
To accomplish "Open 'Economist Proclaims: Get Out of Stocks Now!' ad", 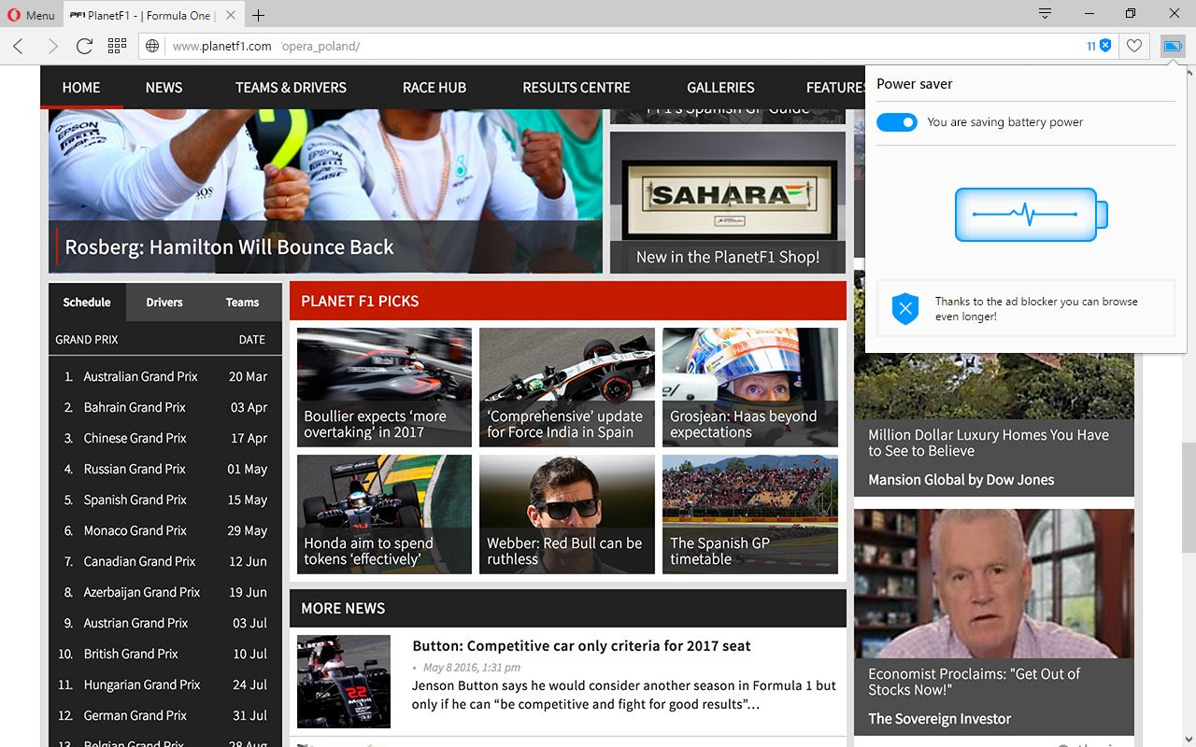I will coord(974,682).
